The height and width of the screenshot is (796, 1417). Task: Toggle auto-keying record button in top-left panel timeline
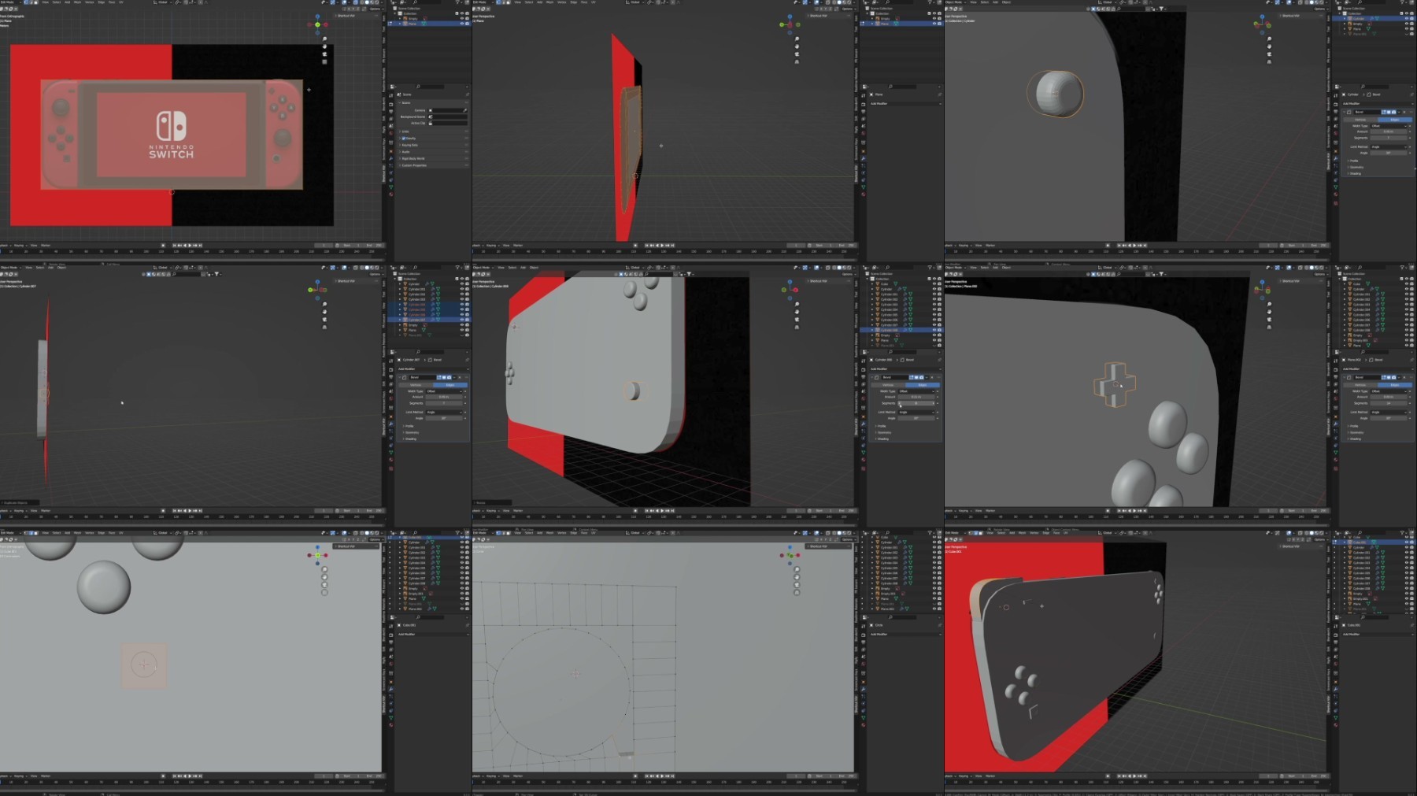pos(163,245)
